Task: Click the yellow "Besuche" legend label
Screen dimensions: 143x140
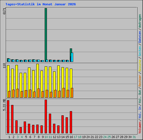Action: click(x=140, y=66)
